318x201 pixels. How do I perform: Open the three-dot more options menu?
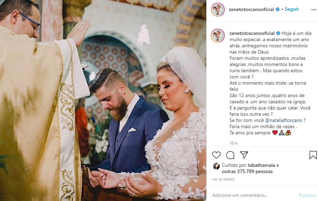click(314, 10)
